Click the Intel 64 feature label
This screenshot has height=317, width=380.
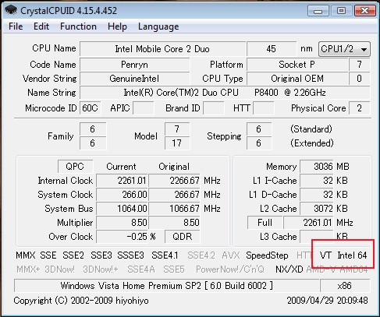pyautogui.click(x=352, y=255)
